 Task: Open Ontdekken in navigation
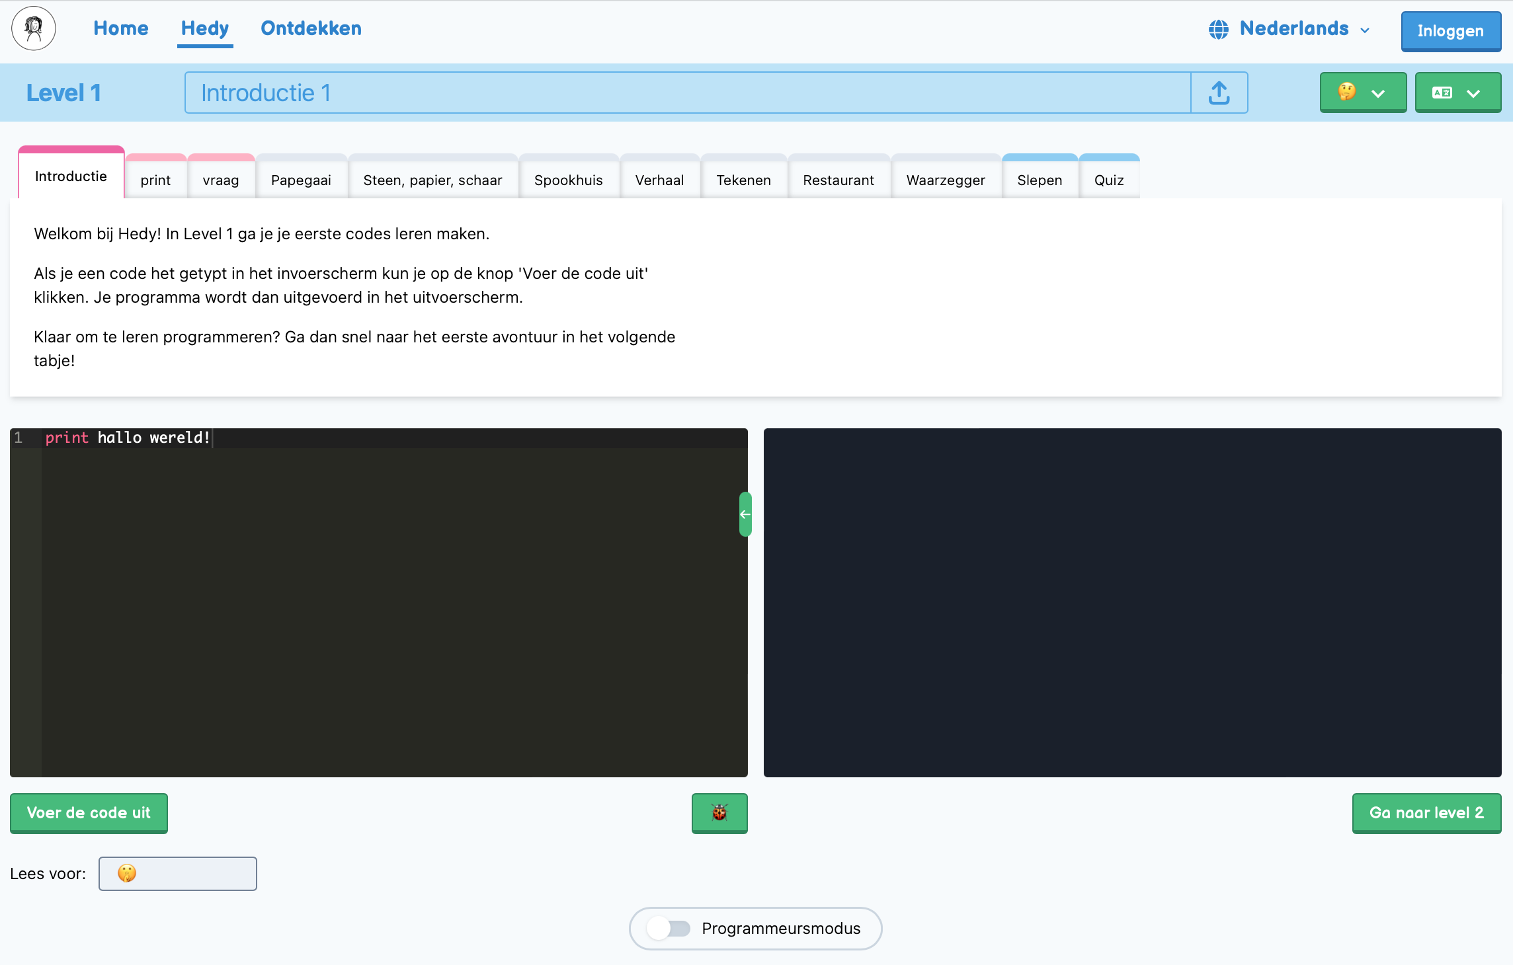click(x=311, y=28)
